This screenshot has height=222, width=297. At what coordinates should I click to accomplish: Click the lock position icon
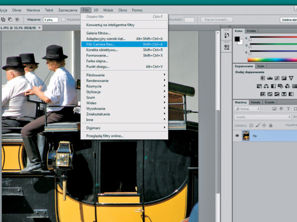tap(264, 125)
